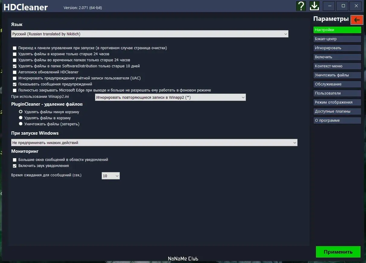Select the Настройки tab

[x=337, y=30]
